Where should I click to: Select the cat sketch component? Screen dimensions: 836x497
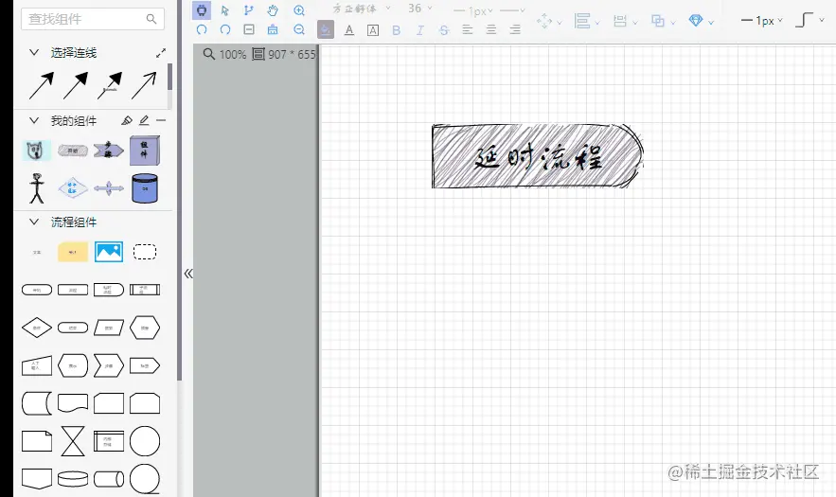tap(37, 151)
